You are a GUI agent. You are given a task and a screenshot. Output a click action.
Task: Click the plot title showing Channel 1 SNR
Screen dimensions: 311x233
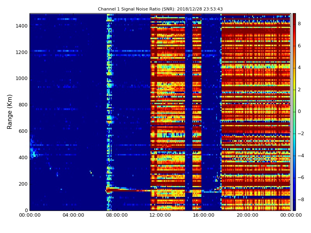point(160,9)
